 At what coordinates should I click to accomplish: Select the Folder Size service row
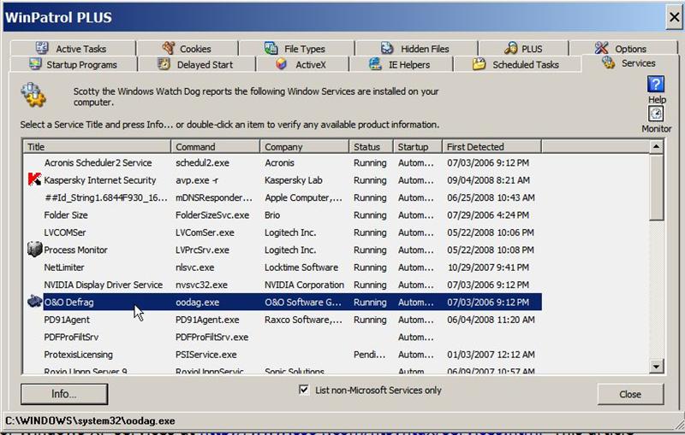coord(283,215)
